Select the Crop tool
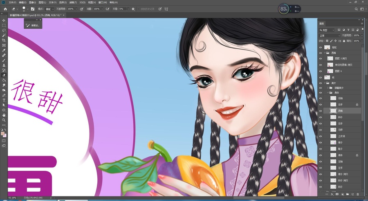 click(x=4, y=40)
